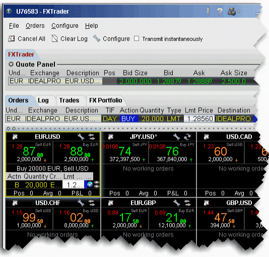The height and width of the screenshot is (257, 269).
Task: Click the JPY.USD cell refresh arrows icon
Action: coord(187,137)
